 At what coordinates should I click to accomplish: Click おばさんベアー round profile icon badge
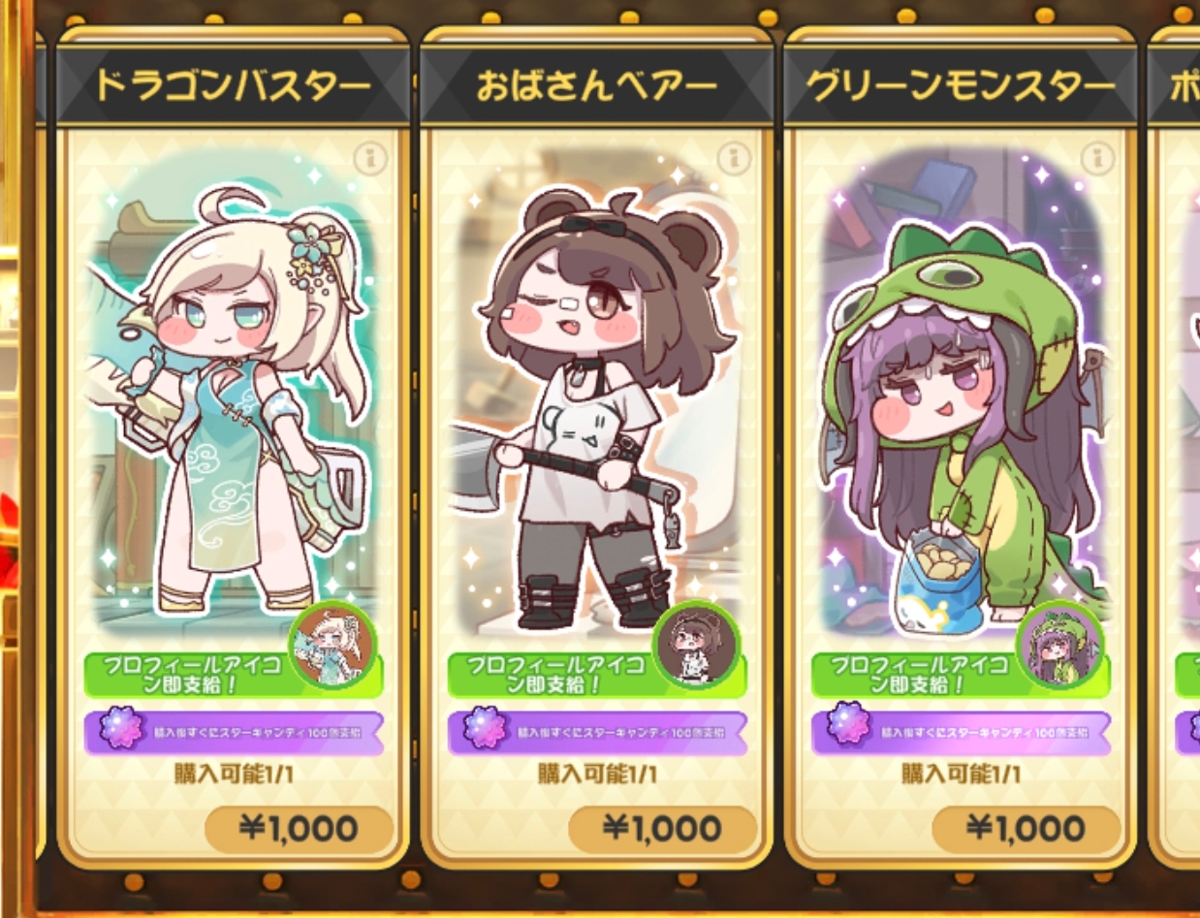pyautogui.click(x=696, y=645)
